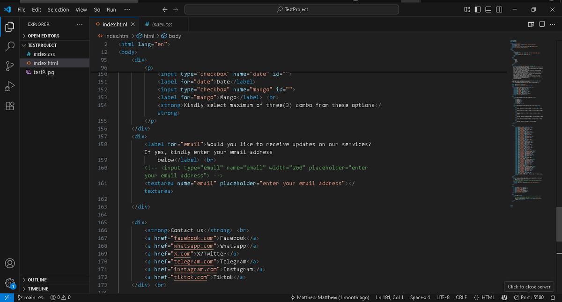
Task: Click the telegram.com link in the code
Action: pos(194,262)
